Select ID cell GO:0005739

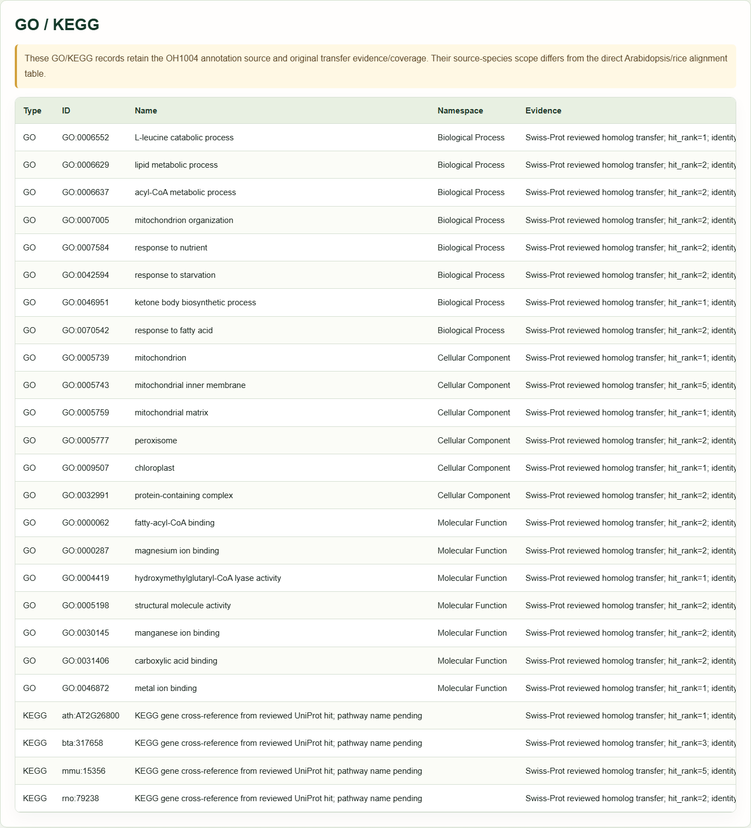[x=85, y=358]
